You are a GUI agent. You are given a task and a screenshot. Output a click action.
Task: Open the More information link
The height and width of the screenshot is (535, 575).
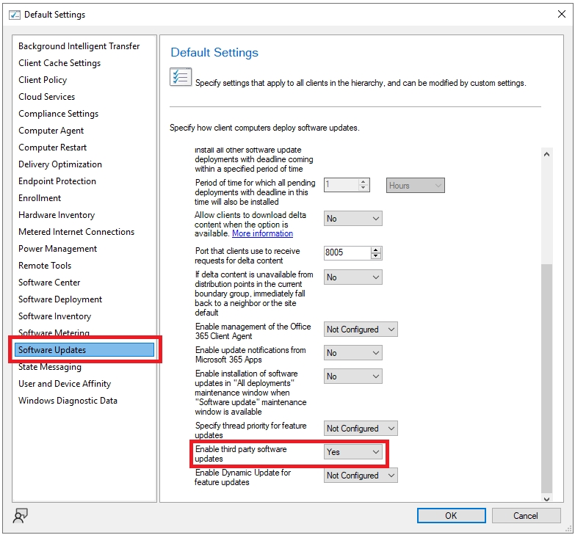click(x=262, y=233)
